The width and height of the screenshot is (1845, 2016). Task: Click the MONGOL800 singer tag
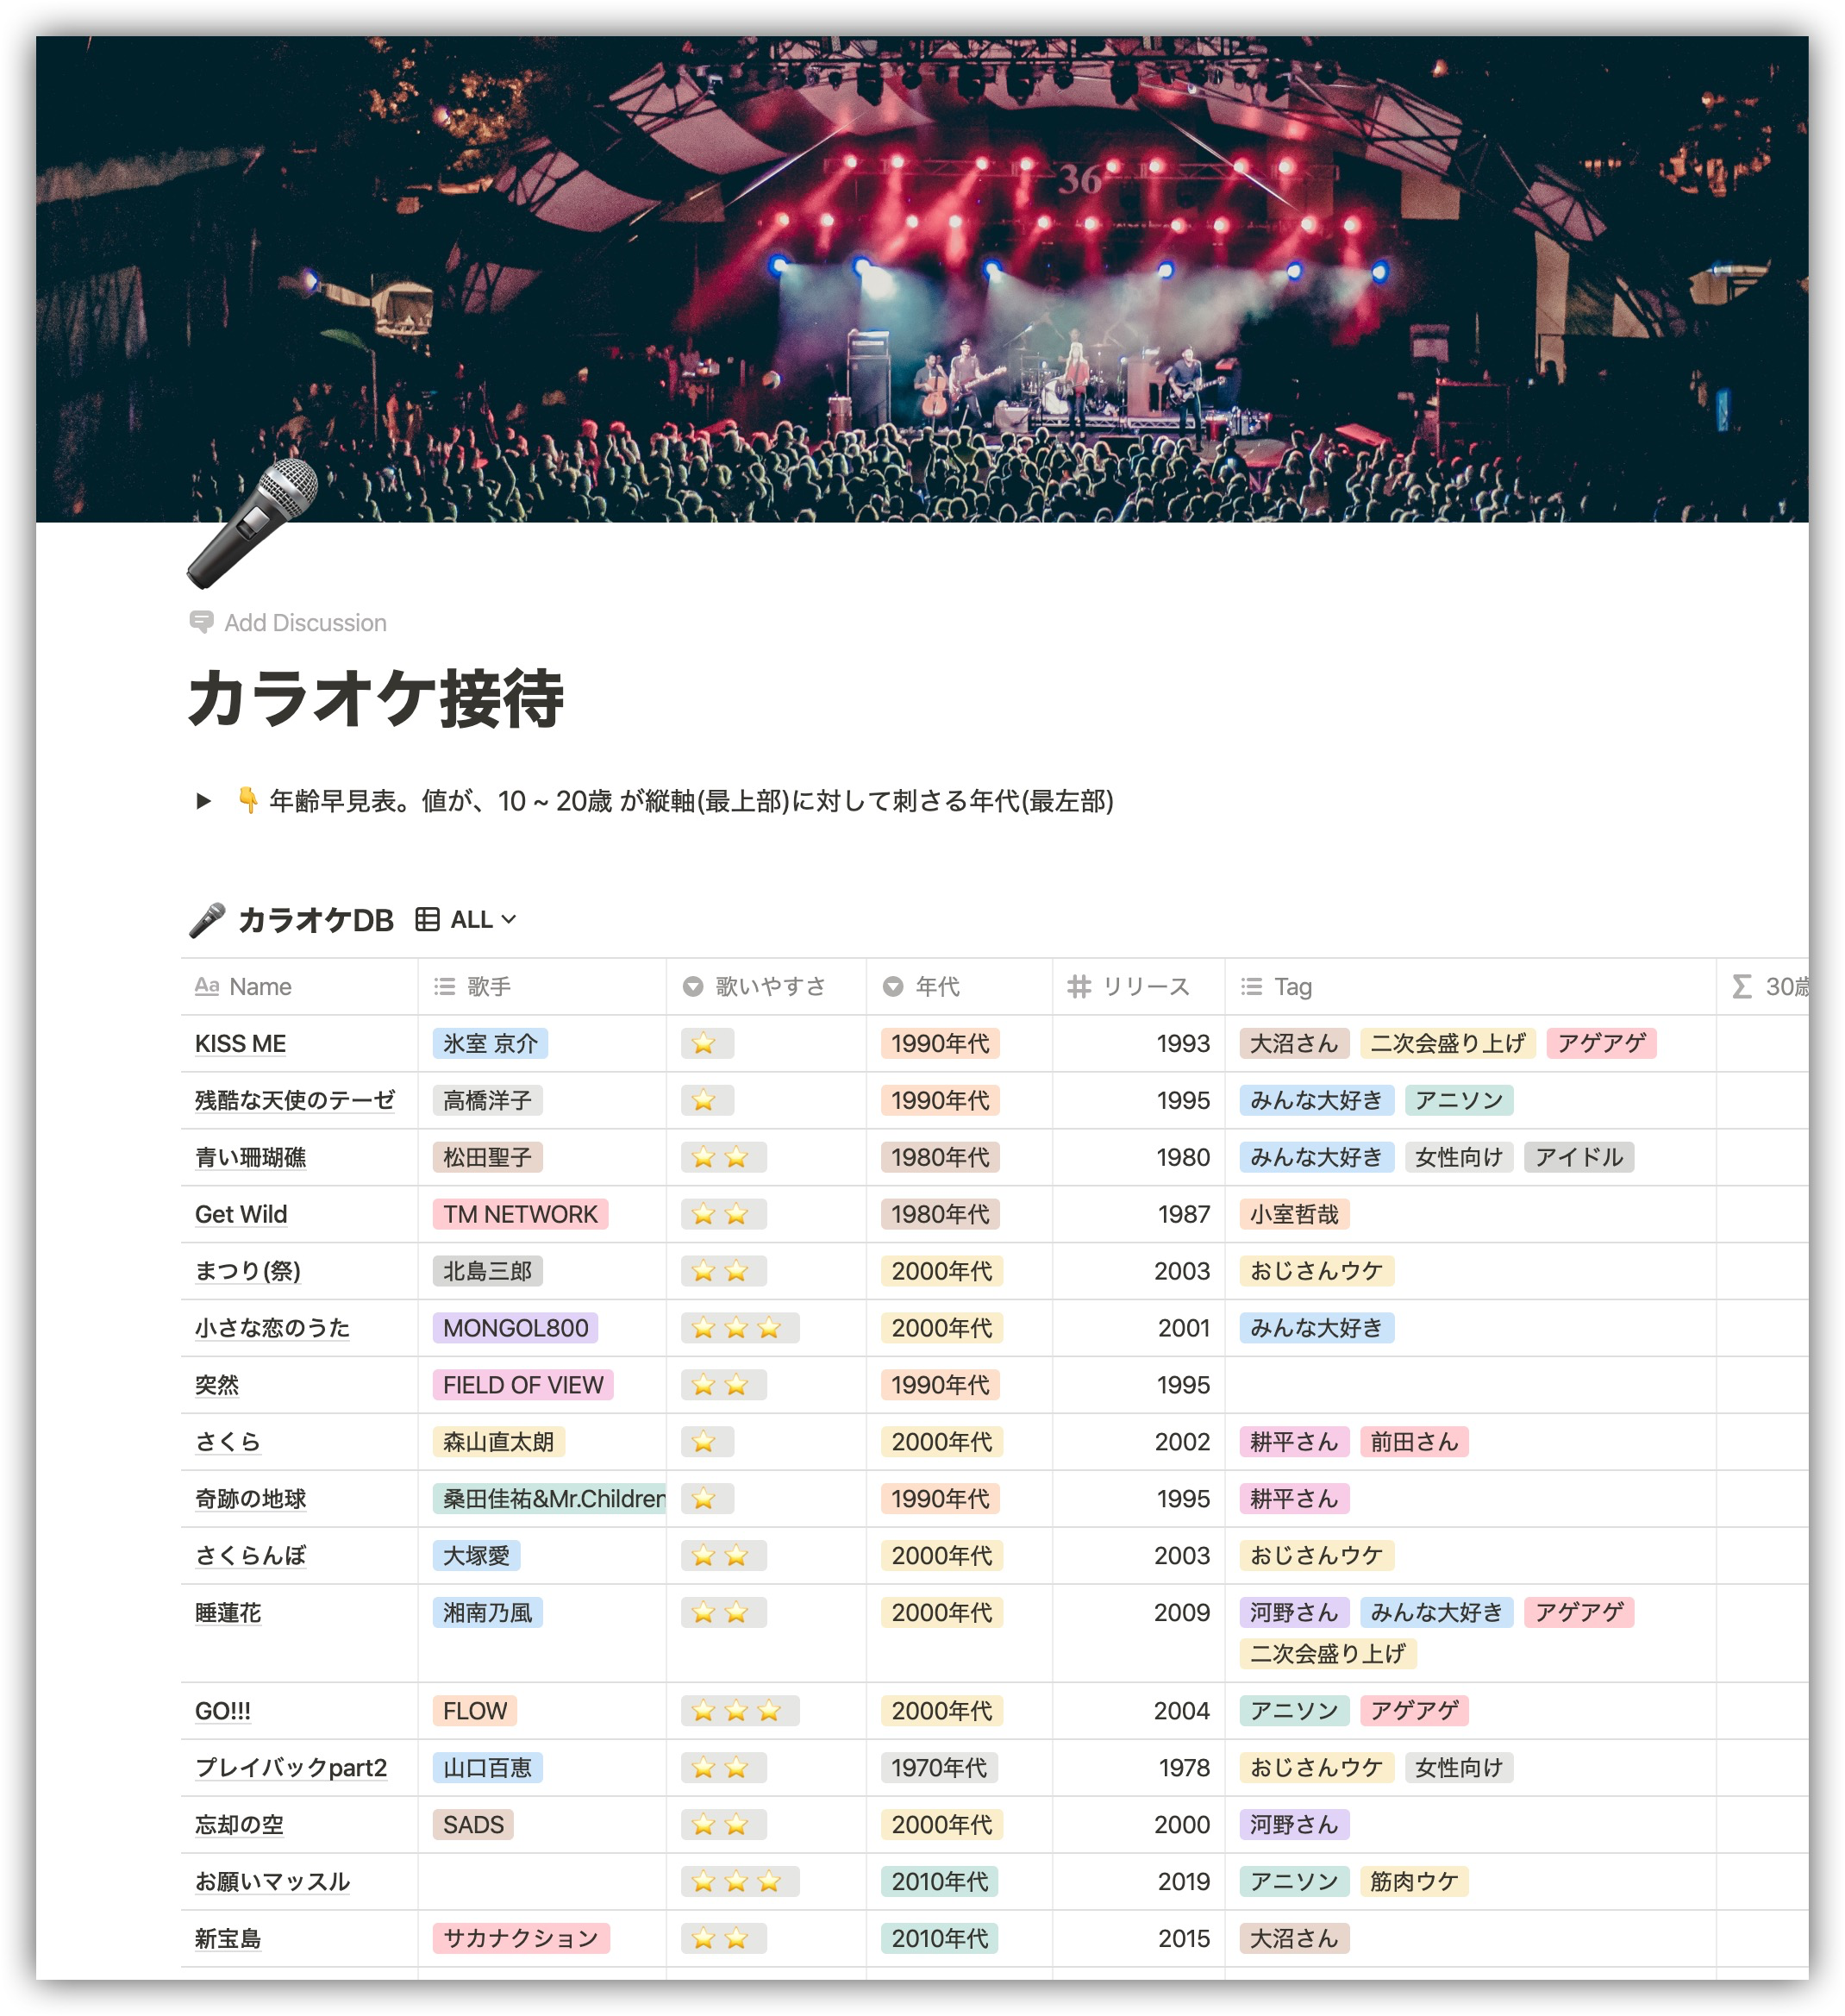coord(515,1328)
